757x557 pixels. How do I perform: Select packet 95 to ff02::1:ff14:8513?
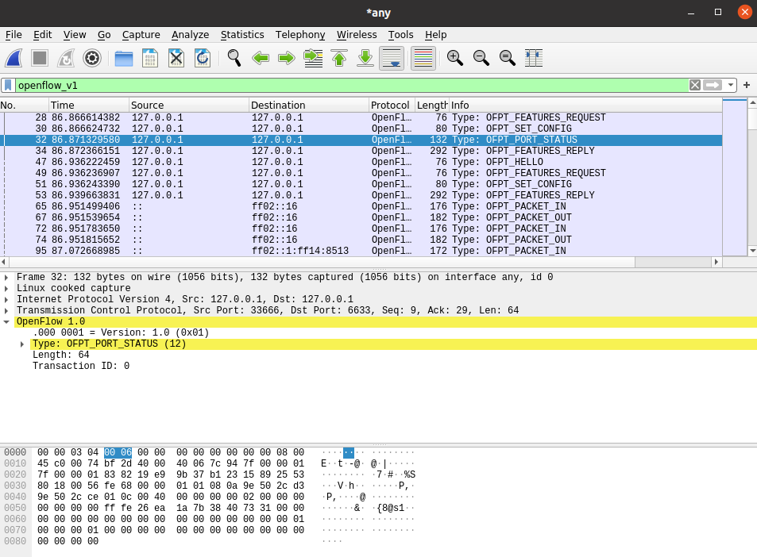pyautogui.click(x=361, y=251)
